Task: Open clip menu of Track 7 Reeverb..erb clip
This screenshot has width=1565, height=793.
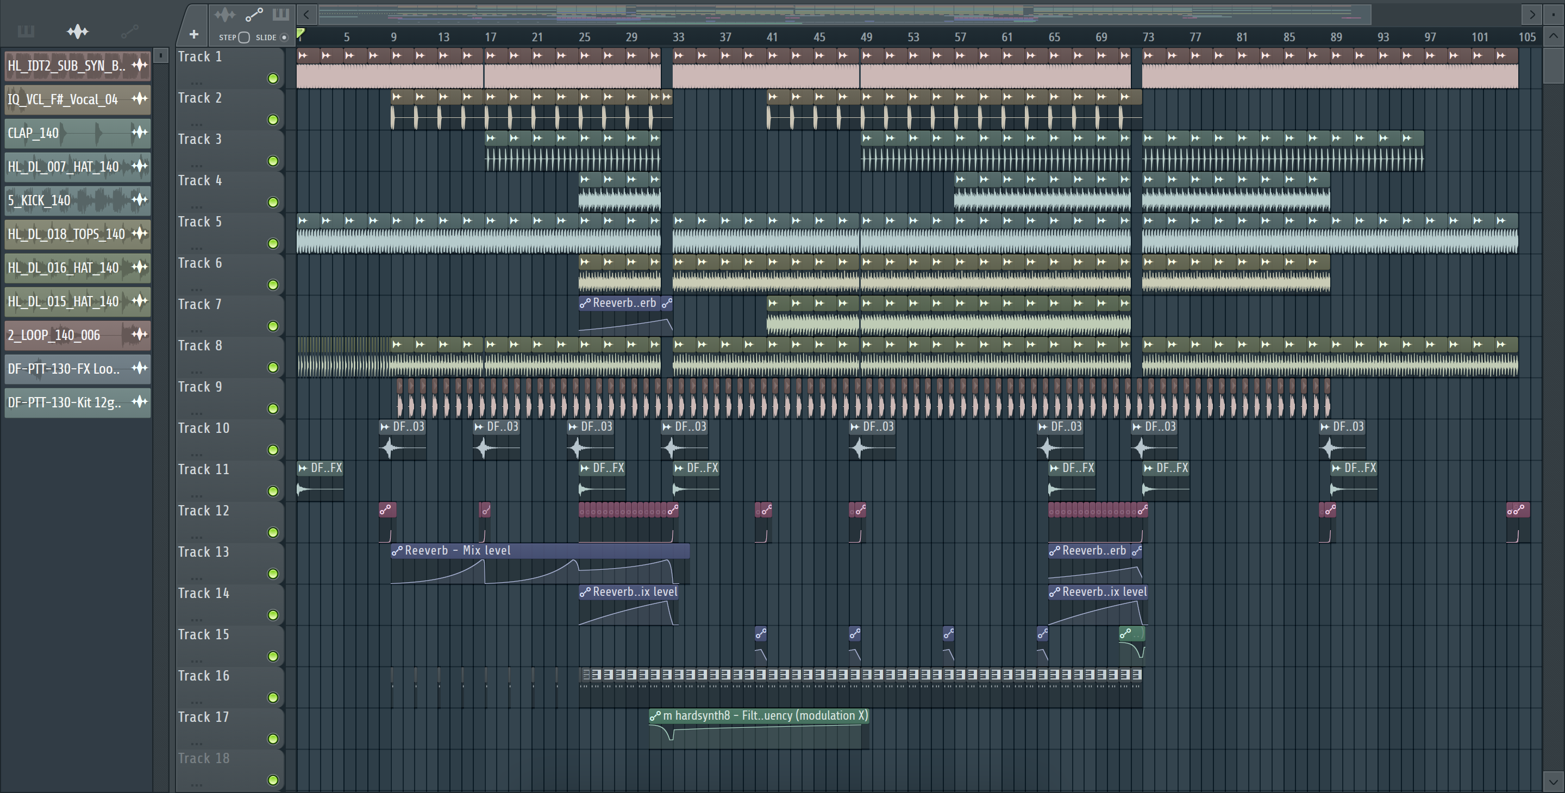Action: tap(585, 303)
